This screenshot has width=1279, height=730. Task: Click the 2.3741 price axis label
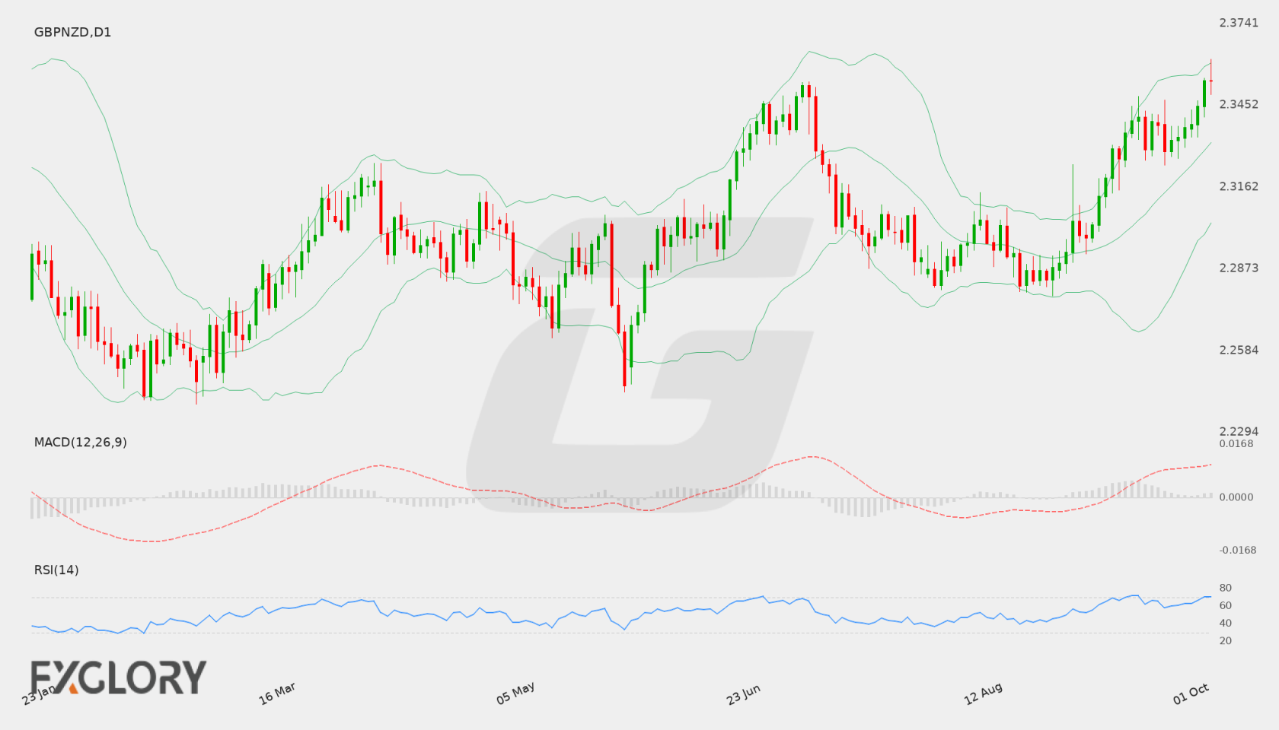[x=1239, y=23]
